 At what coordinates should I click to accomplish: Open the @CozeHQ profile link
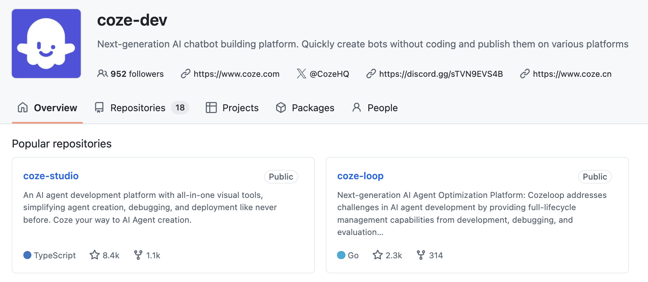pos(329,74)
